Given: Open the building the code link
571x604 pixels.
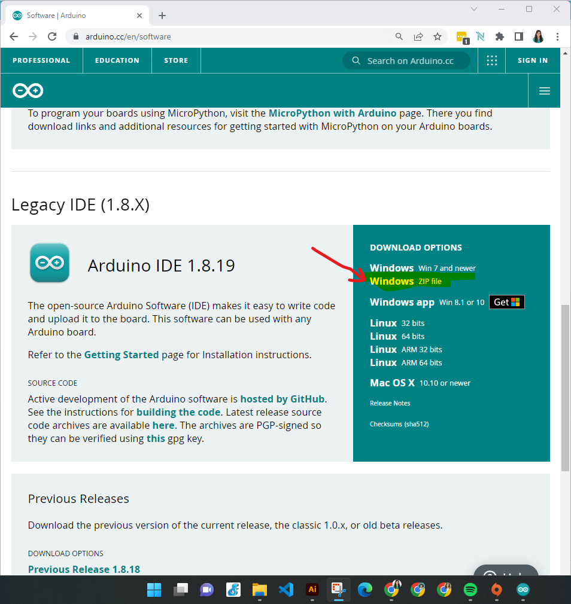Looking at the screenshot, I should 178,412.
